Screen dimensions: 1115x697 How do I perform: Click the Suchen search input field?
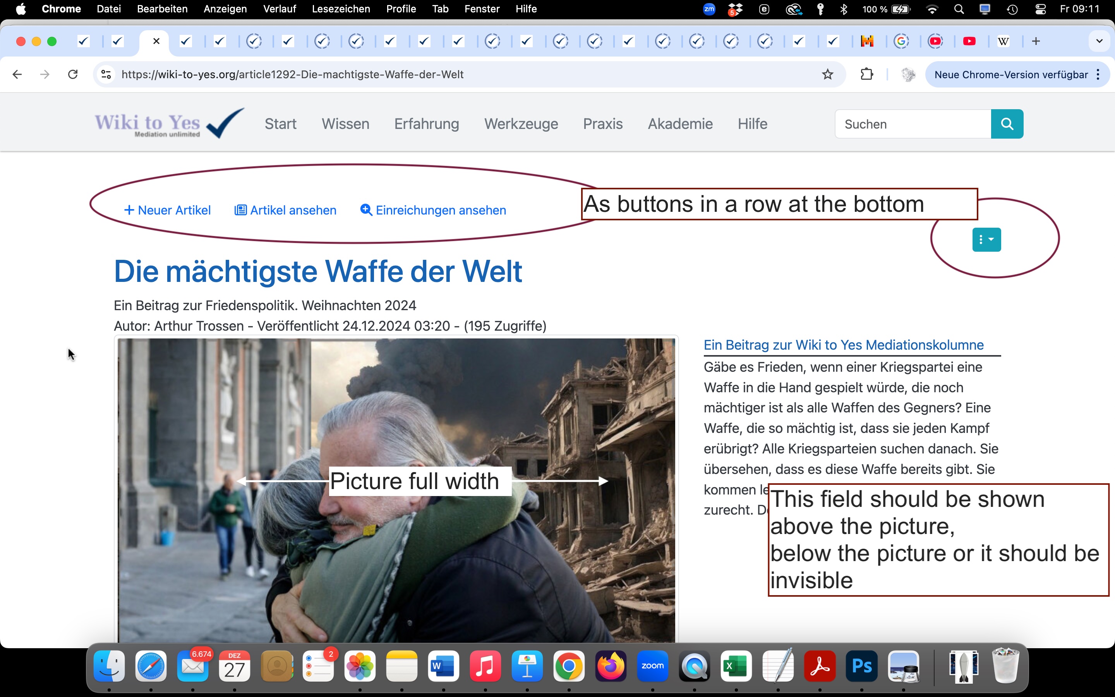click(912, 124)
